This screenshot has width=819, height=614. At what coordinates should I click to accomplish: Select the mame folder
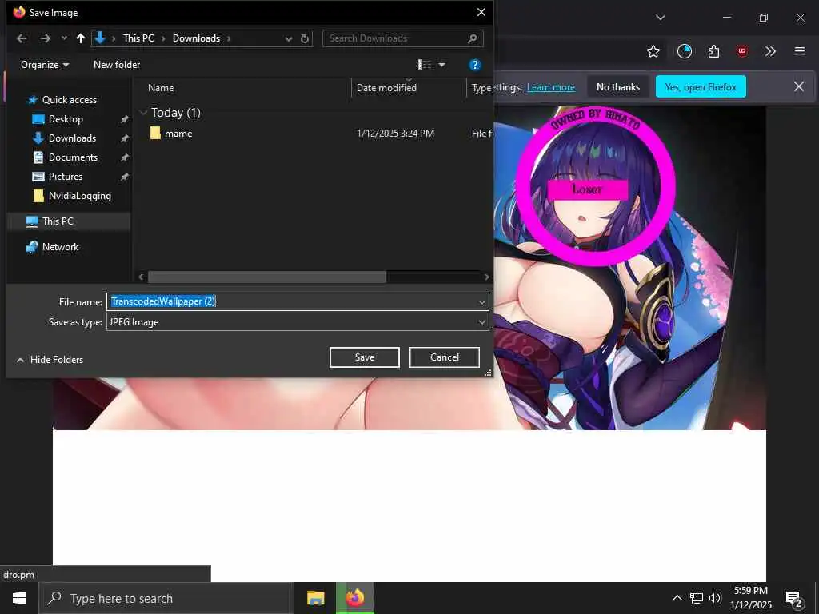178,134
